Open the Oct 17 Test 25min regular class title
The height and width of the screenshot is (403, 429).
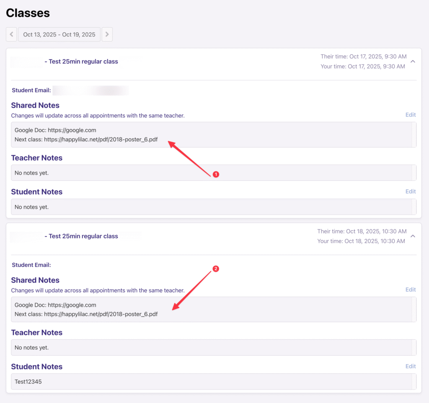tap(83, 62)
